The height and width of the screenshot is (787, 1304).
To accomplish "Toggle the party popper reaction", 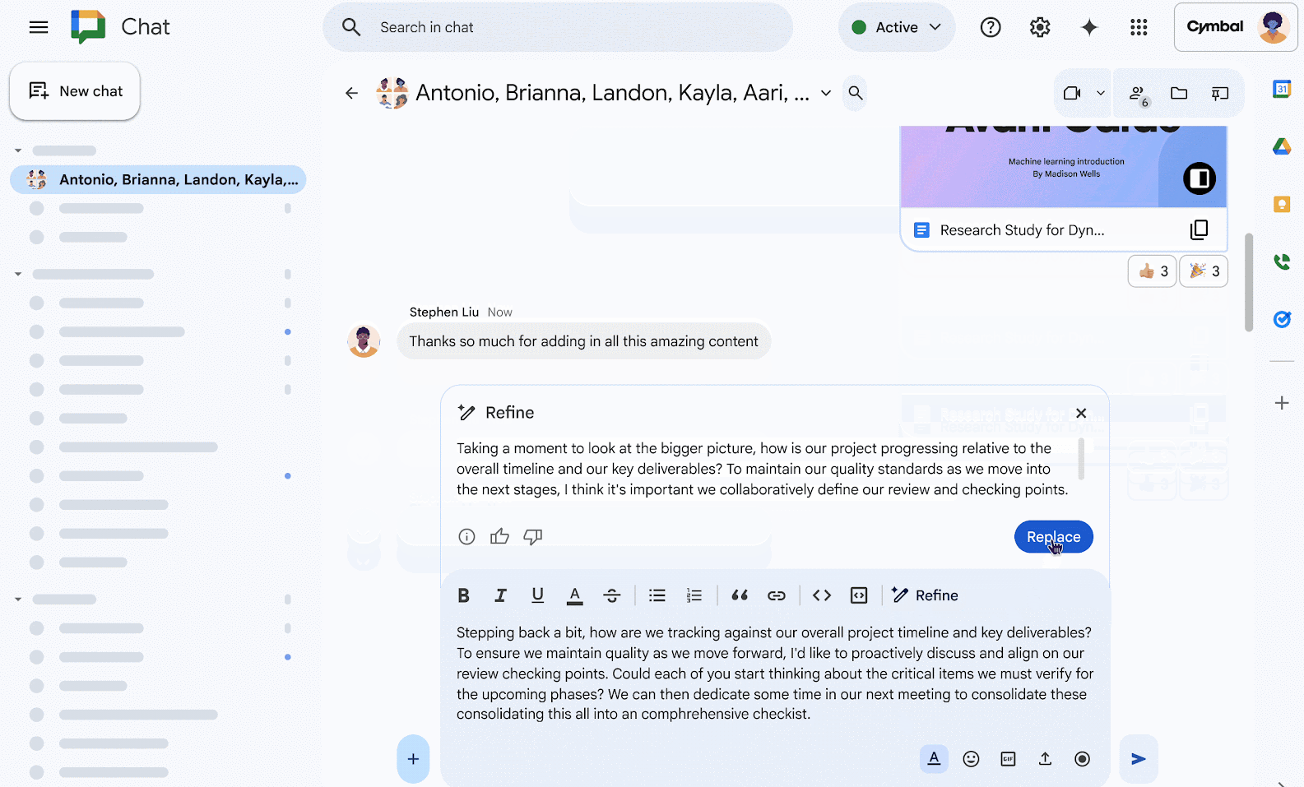I will point(1204,271).
